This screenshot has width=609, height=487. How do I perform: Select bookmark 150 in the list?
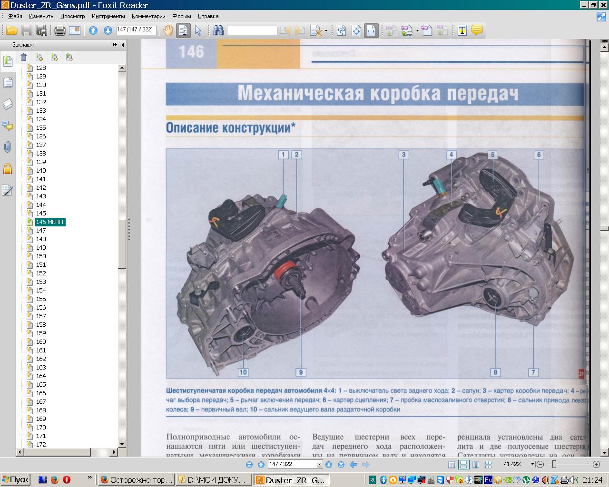coord(41,256)
